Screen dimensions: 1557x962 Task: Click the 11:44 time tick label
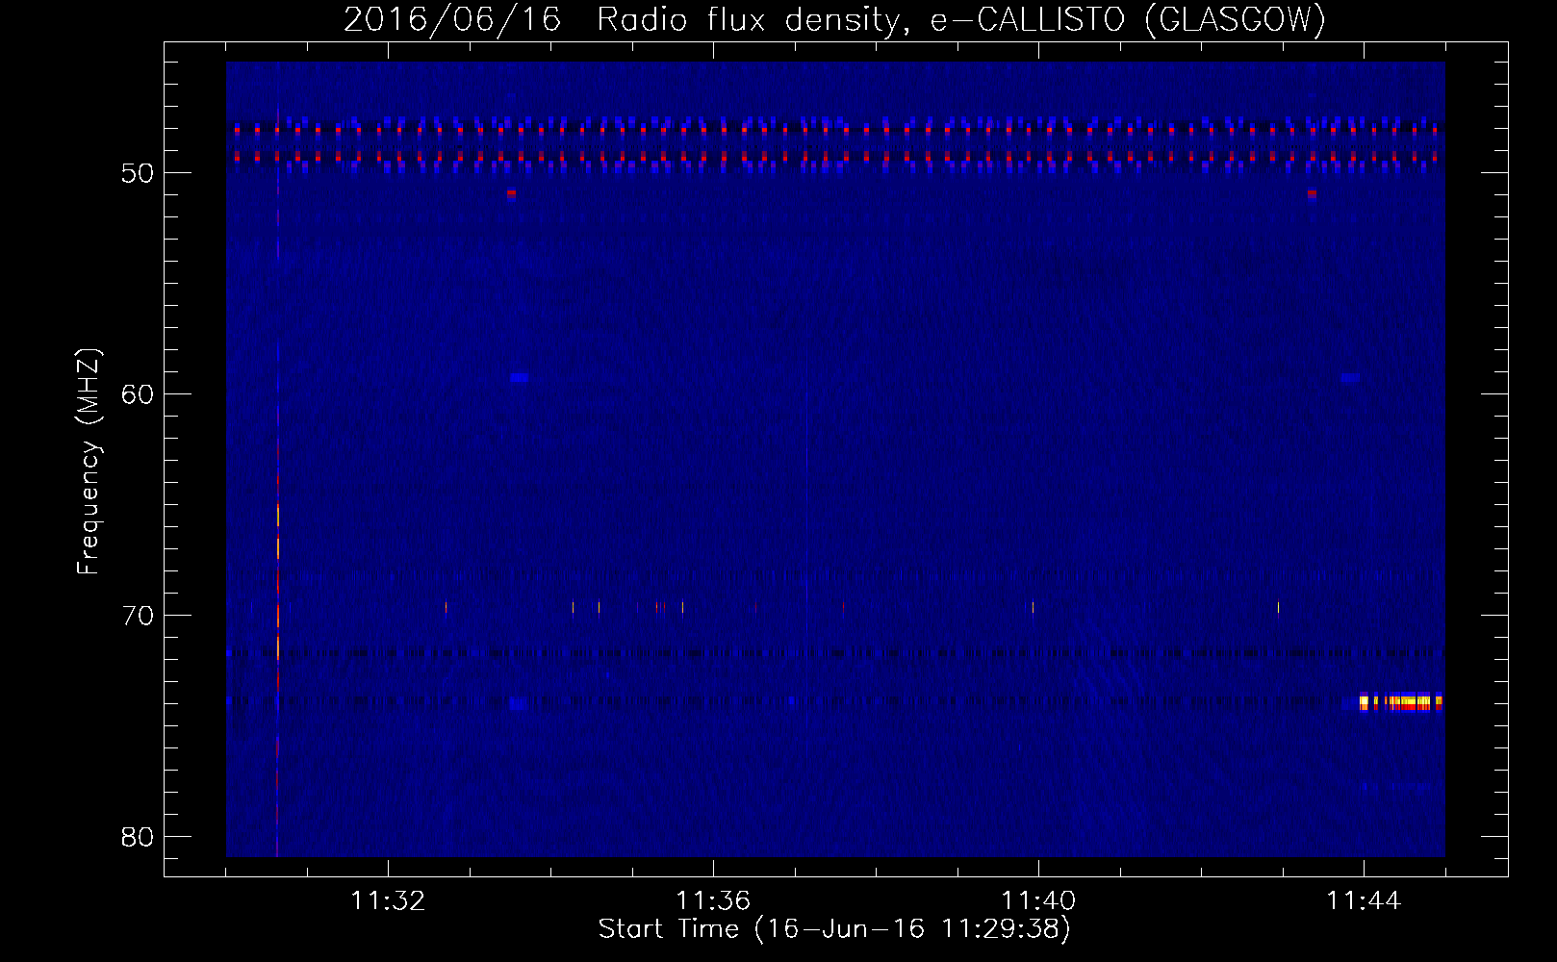point(1364,900)
